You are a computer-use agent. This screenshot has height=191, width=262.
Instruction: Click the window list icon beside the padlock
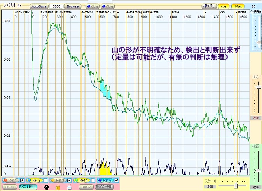69,187
